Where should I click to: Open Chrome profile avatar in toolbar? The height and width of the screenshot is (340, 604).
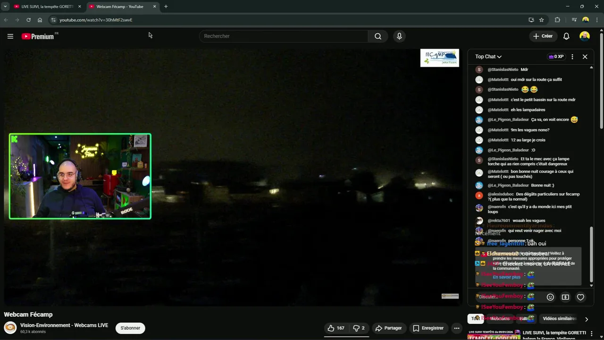[x=586, y=20]
